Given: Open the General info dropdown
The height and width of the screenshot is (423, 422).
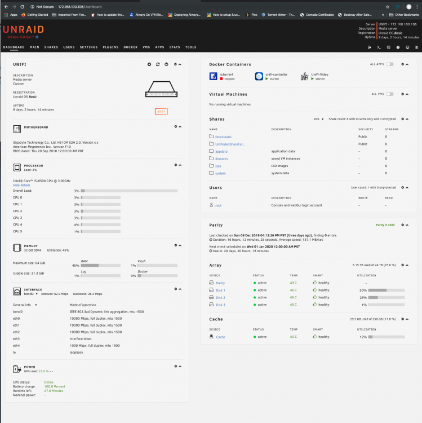Looking at the screenshot, I should (25, 305).
